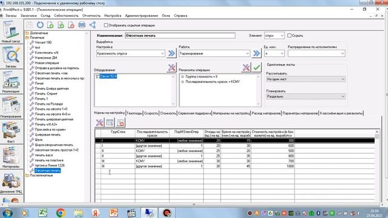The image size is (388, 218).
Task: Click the horizontal scrollbar at the window bottom
Action: (194, 205)
